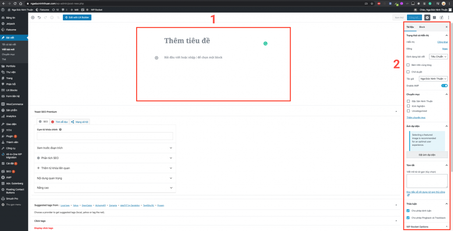The image size is (453, 231).
Task: Open the content structure info icon
Action: pos(52,18)
